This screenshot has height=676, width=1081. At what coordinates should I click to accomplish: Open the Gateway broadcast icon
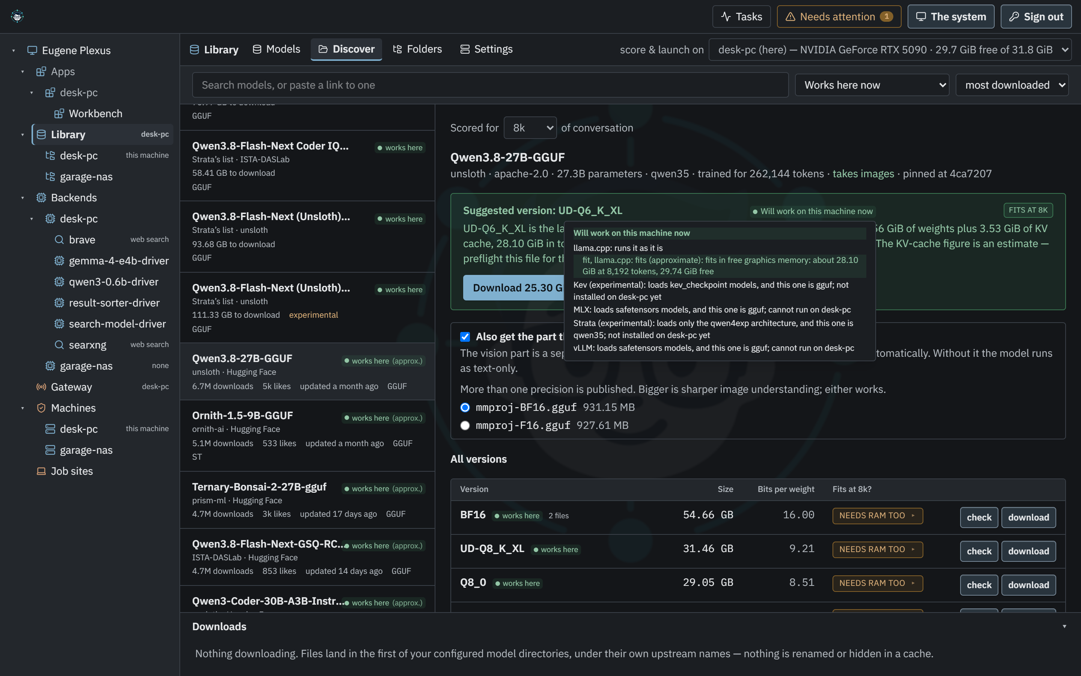tap(41, 387)
